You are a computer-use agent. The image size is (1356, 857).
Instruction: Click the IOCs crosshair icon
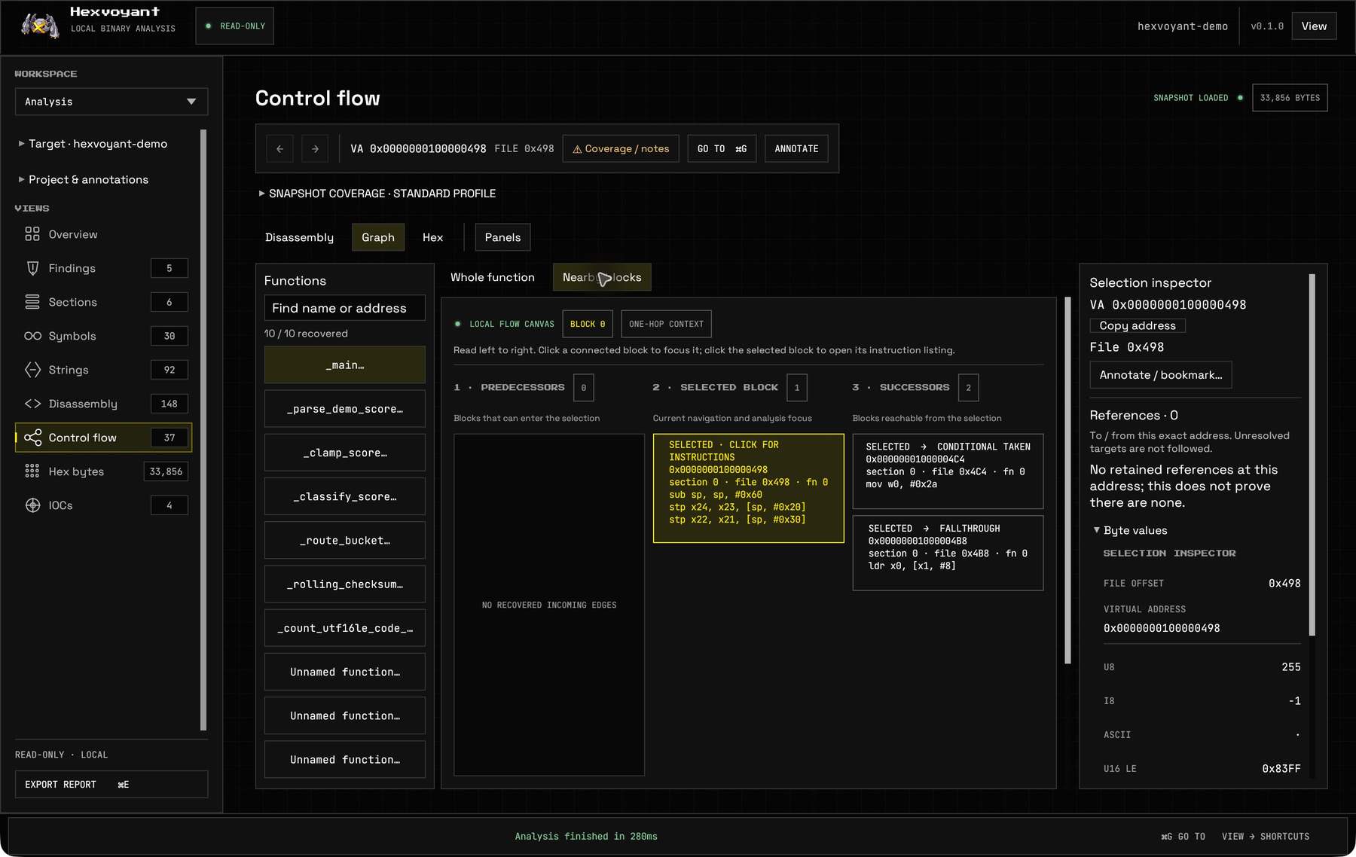point(32,505)
